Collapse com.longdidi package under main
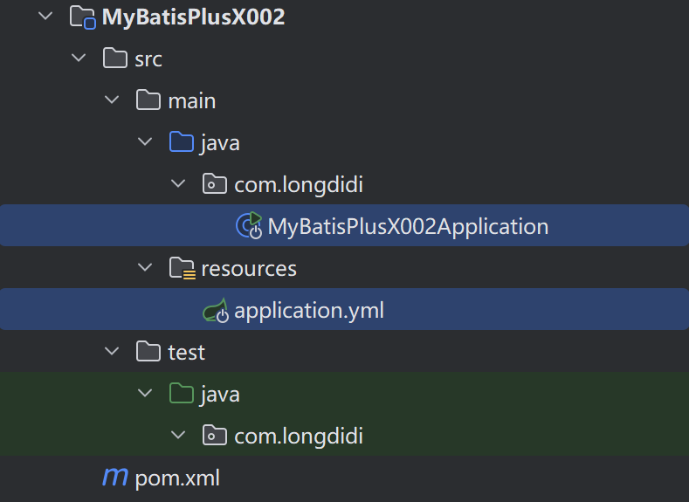 pos(178,183)
